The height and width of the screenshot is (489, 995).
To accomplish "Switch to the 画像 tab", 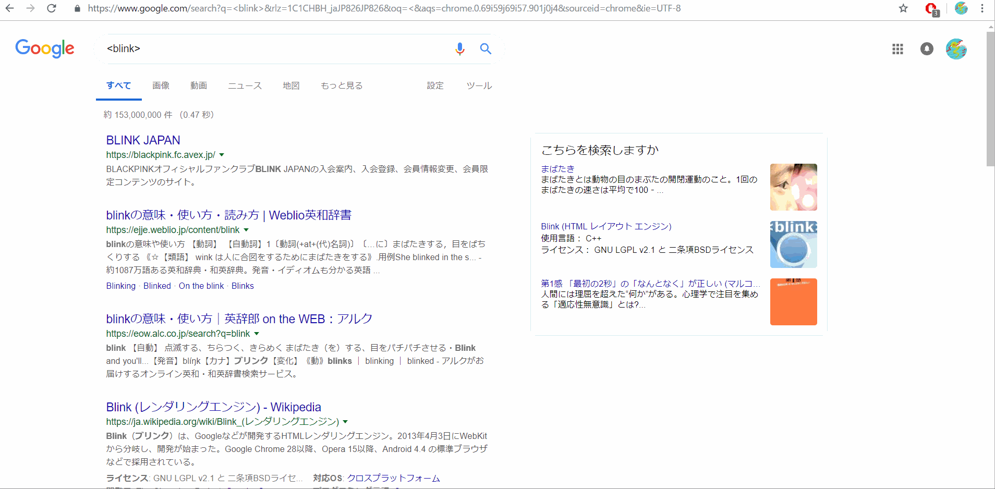I will point(161,85).
